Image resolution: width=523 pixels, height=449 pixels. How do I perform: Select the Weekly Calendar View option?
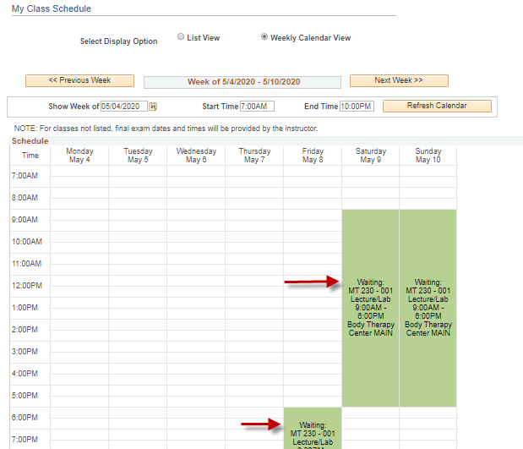click(264, 37)
